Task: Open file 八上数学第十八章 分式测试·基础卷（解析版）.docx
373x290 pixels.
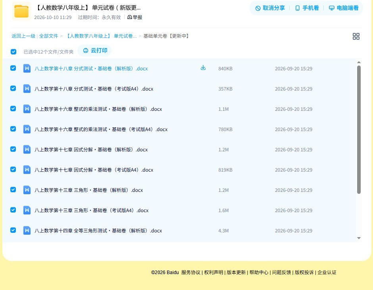Action: pos(91,69)
